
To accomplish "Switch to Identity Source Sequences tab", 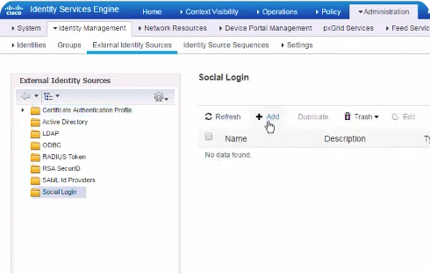I will pyautogui.click(x=226, y=45).
